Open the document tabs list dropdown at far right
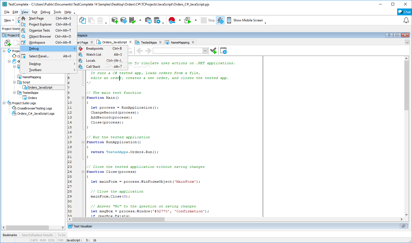This screenshot has width=412, height=243. (x=407, y=42)
